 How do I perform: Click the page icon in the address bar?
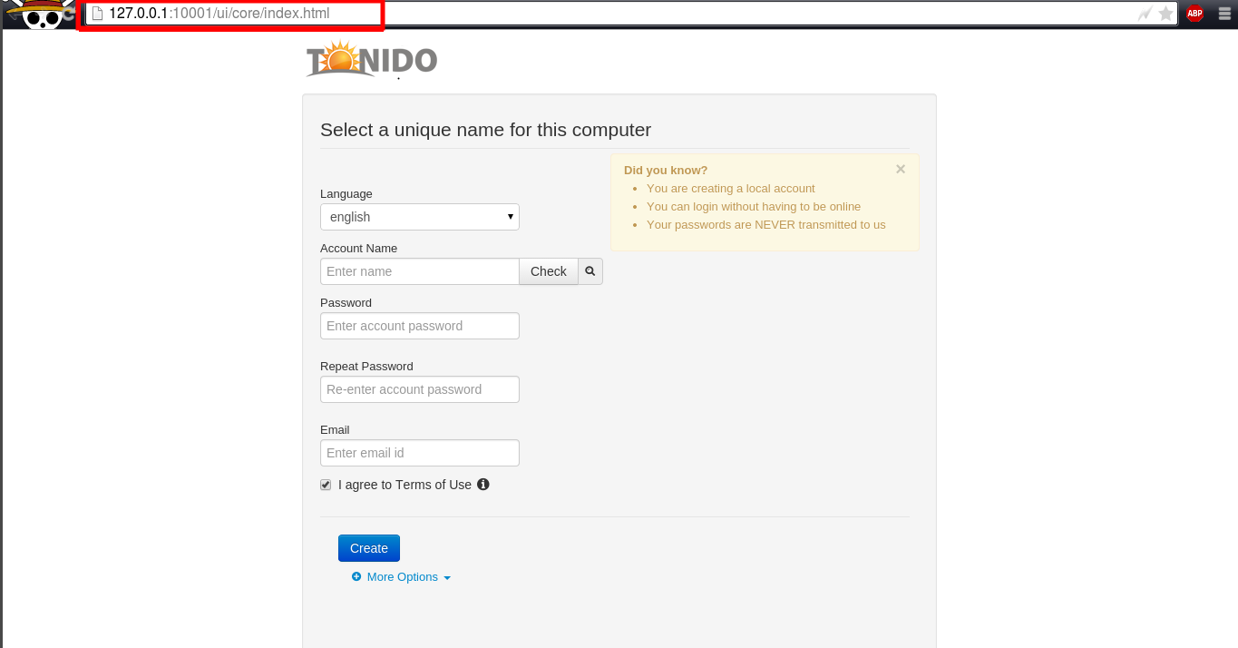pos(98,14)
